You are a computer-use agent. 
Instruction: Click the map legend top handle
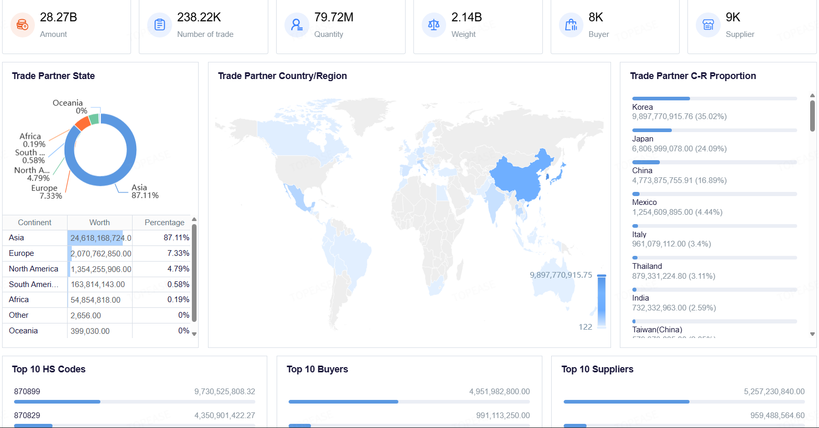pyautogui.click(x=602, y=275)
